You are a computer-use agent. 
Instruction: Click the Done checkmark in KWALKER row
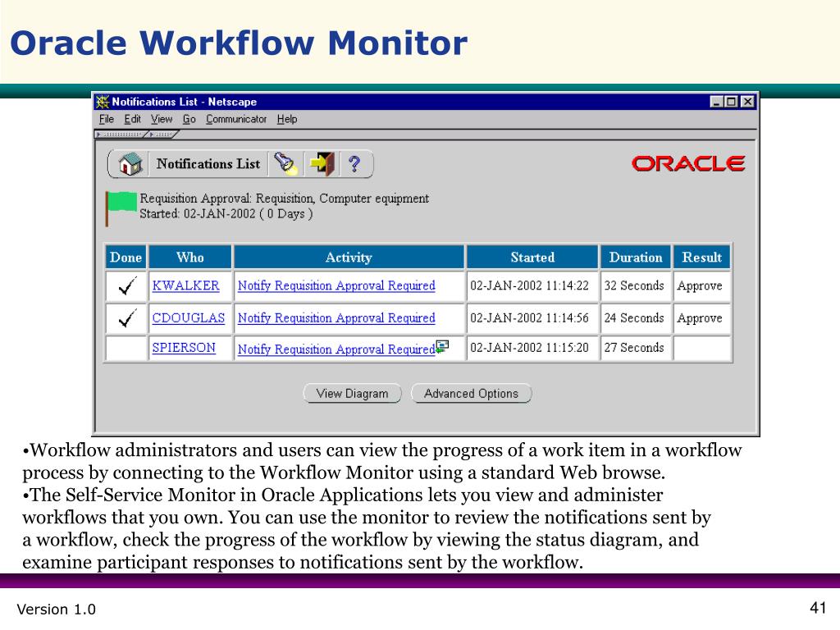click(x=127, y=286)
